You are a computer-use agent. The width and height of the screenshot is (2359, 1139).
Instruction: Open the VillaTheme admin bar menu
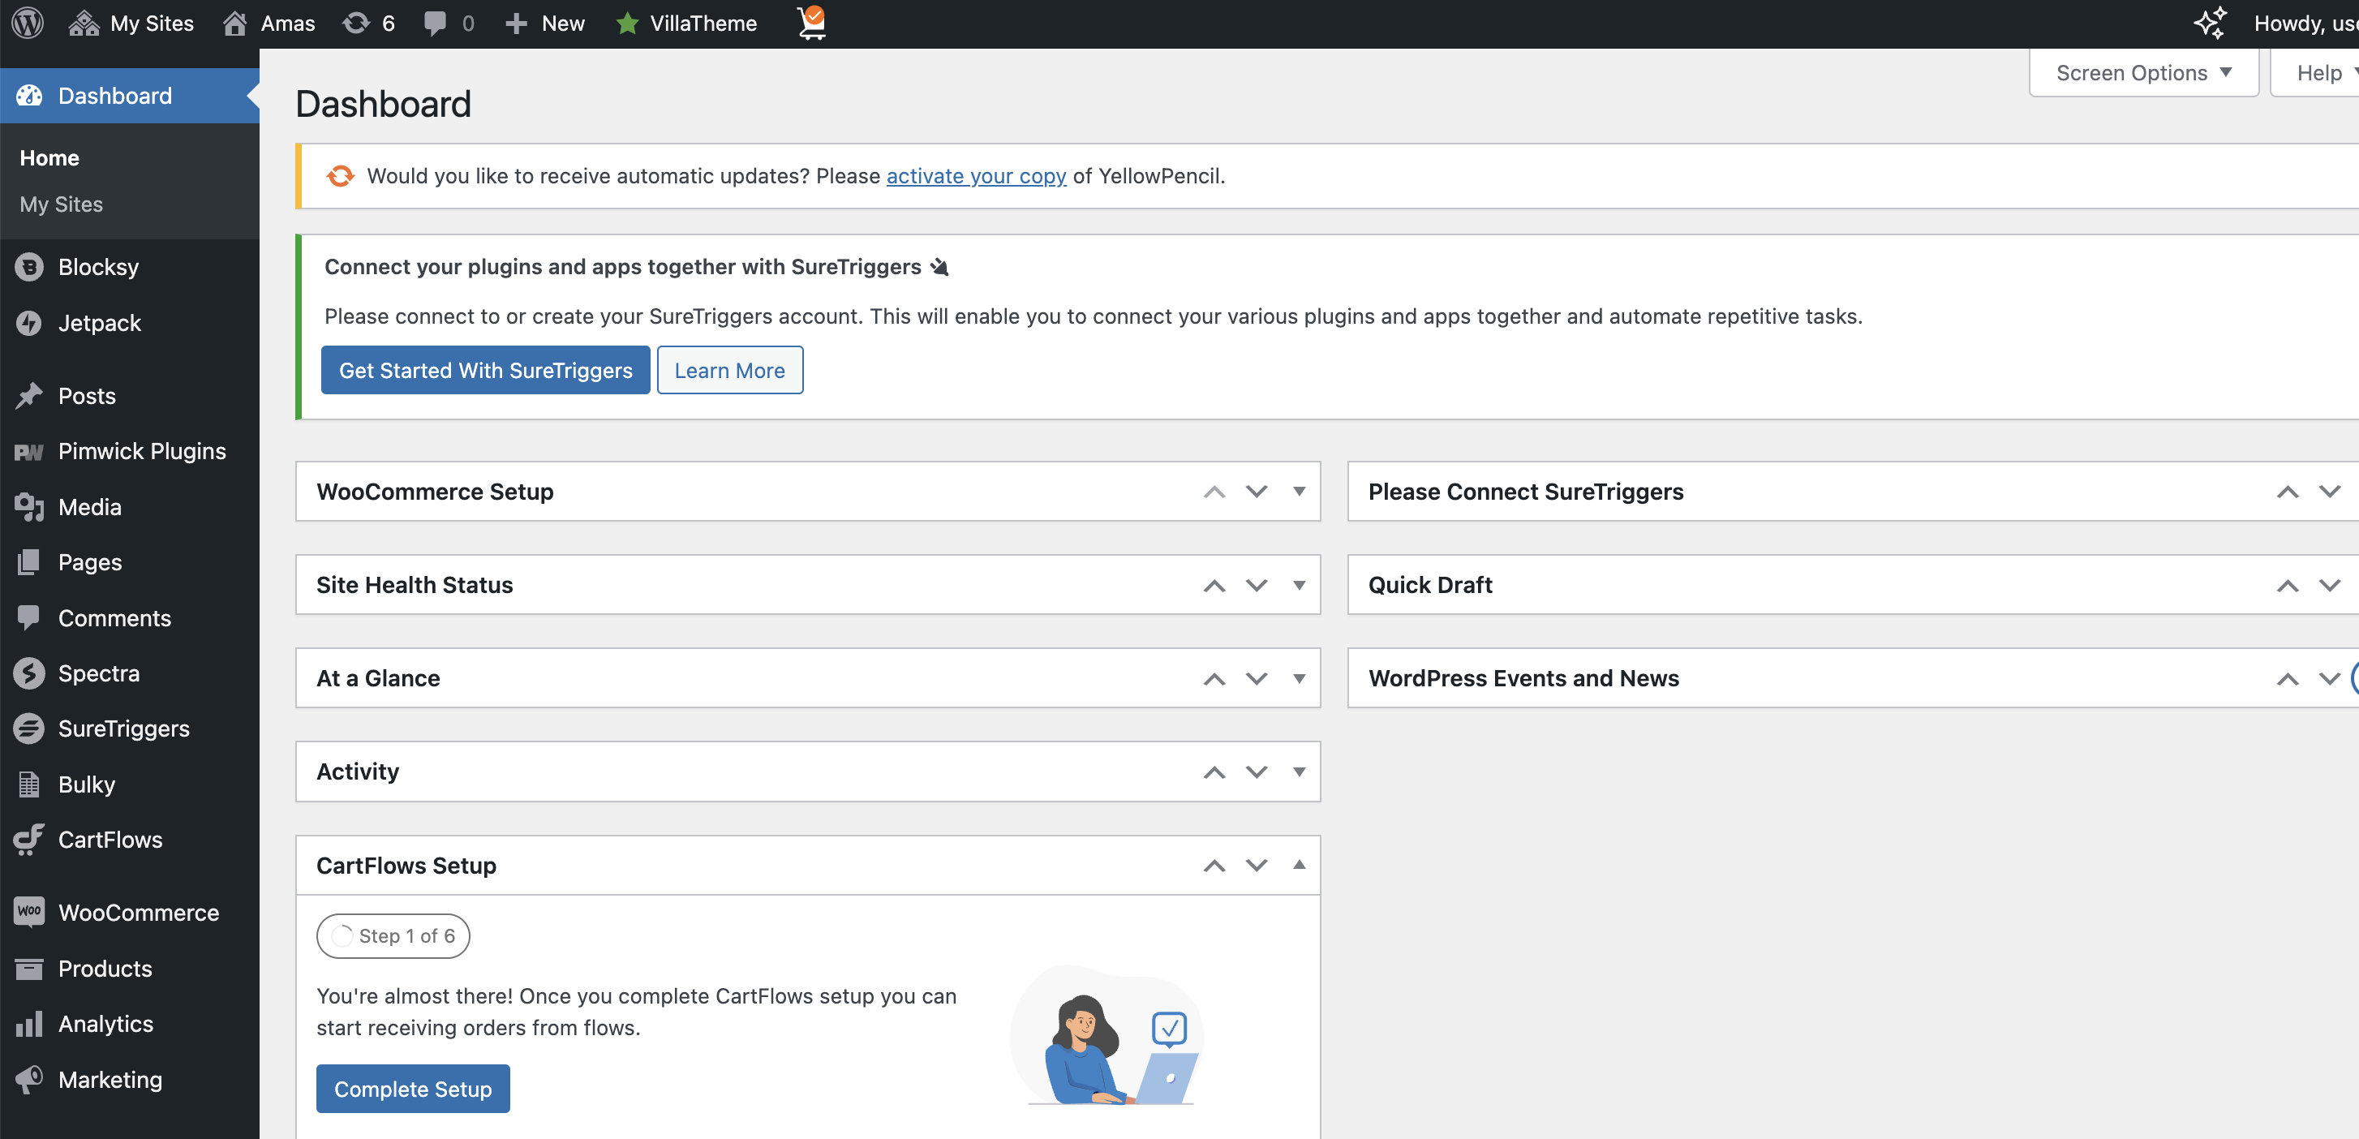pyautogui.click(x=686, y=23)
